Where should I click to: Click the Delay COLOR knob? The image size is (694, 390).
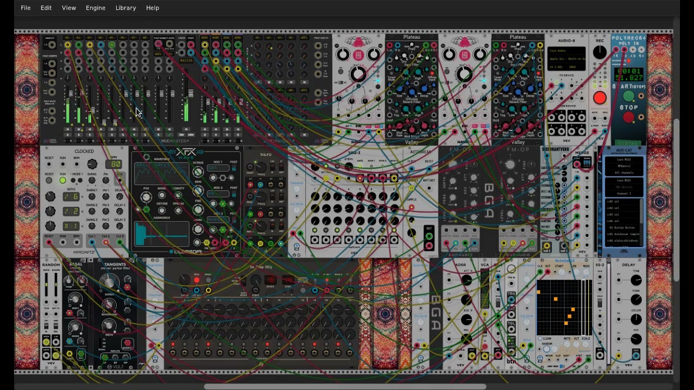(x=636, y=320)
